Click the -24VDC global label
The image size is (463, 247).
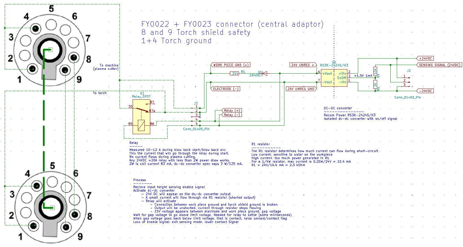click(x=425, y=91)
